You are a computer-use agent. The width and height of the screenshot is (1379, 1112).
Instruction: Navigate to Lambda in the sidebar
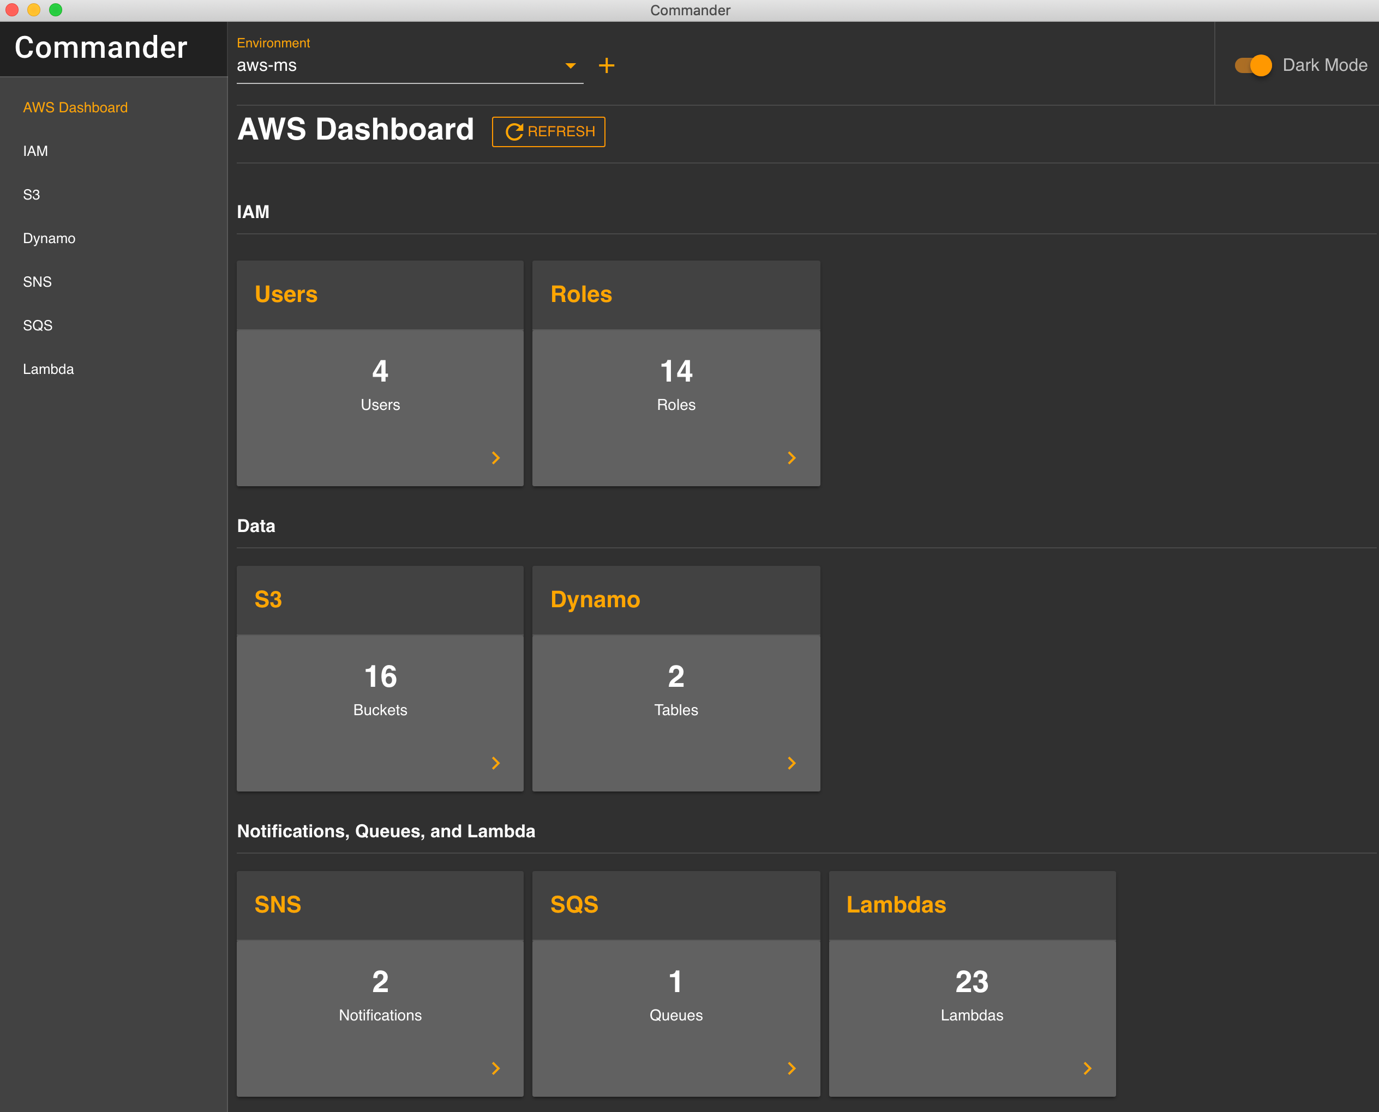point(48,369)
